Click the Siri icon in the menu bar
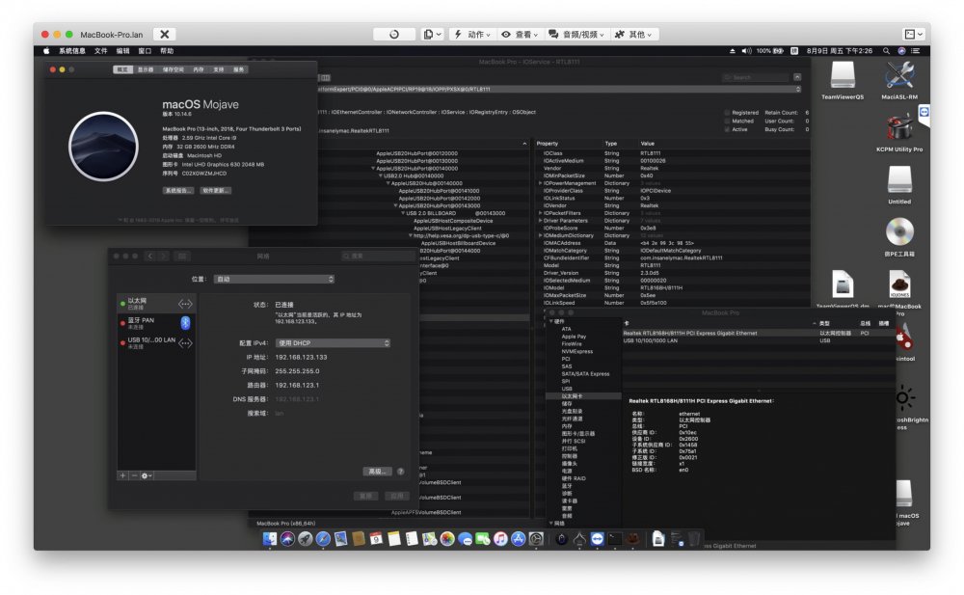 tap(901, 51)
